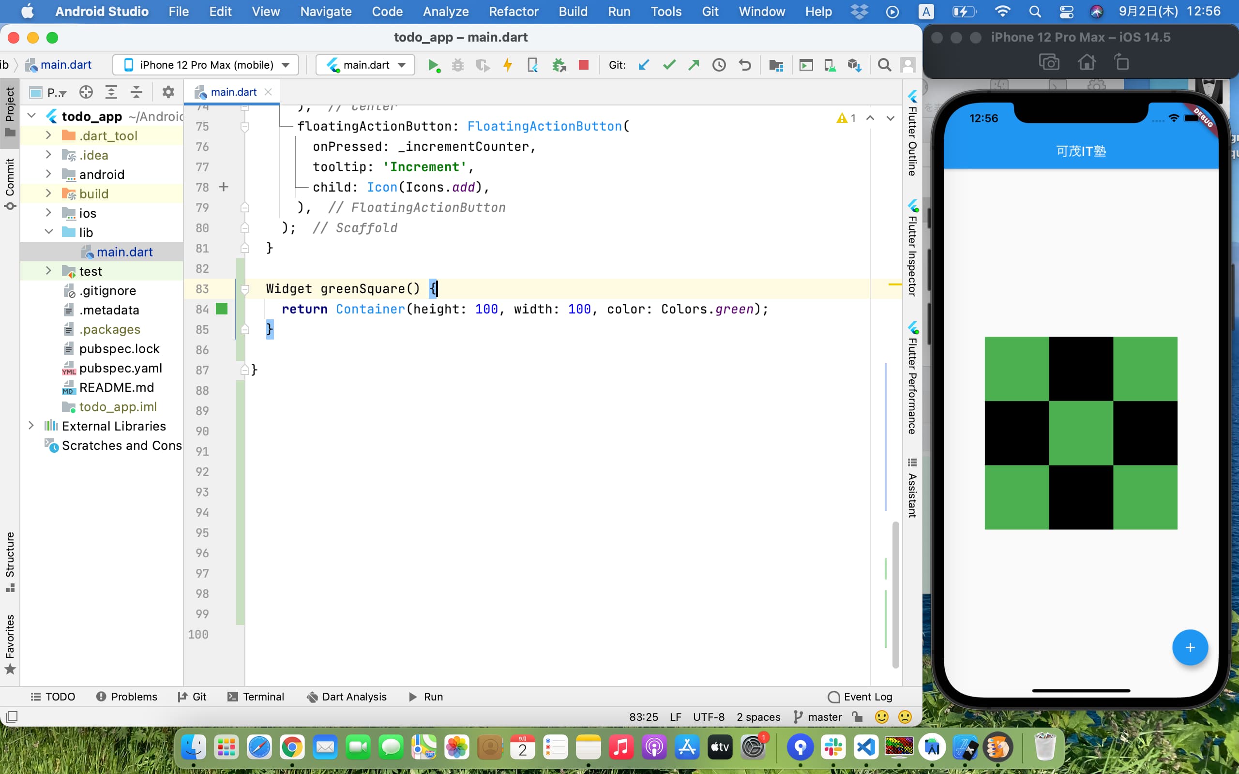
Task: Click the green floating action button
Action: [x=1190, y=647]
